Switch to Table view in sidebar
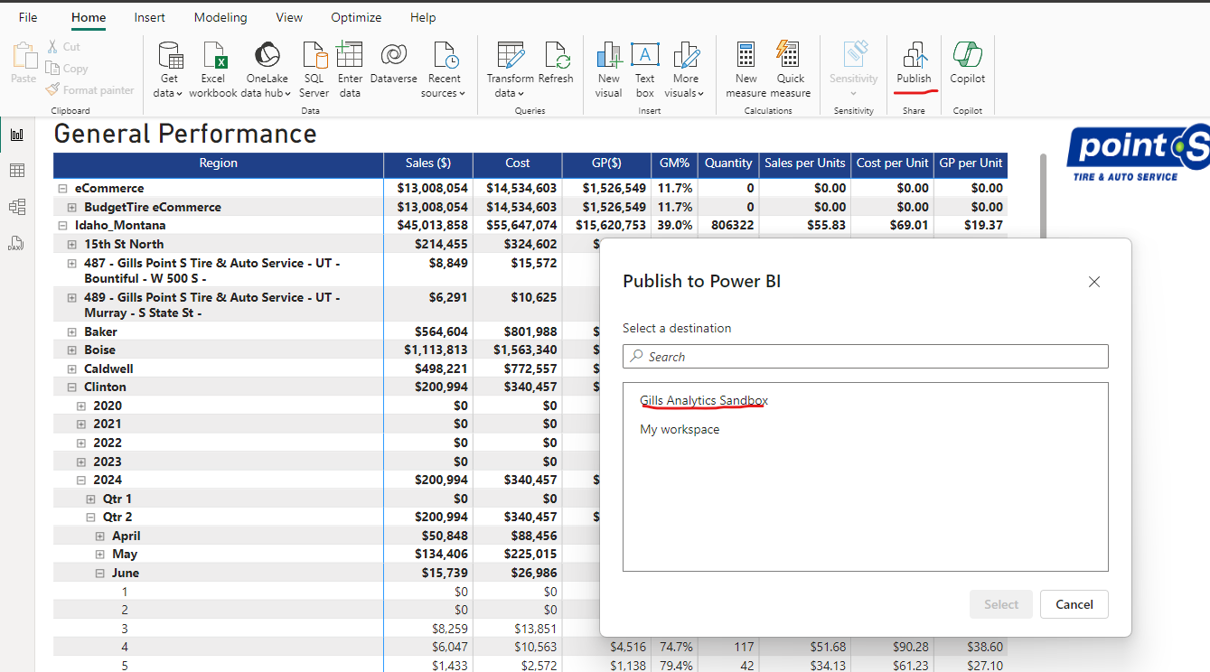Viewport: 1210px width, 672px height. [x=17, y=171]
